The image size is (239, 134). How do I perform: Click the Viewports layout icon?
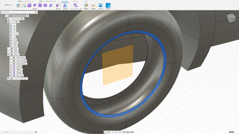click(x=132, y=132)
